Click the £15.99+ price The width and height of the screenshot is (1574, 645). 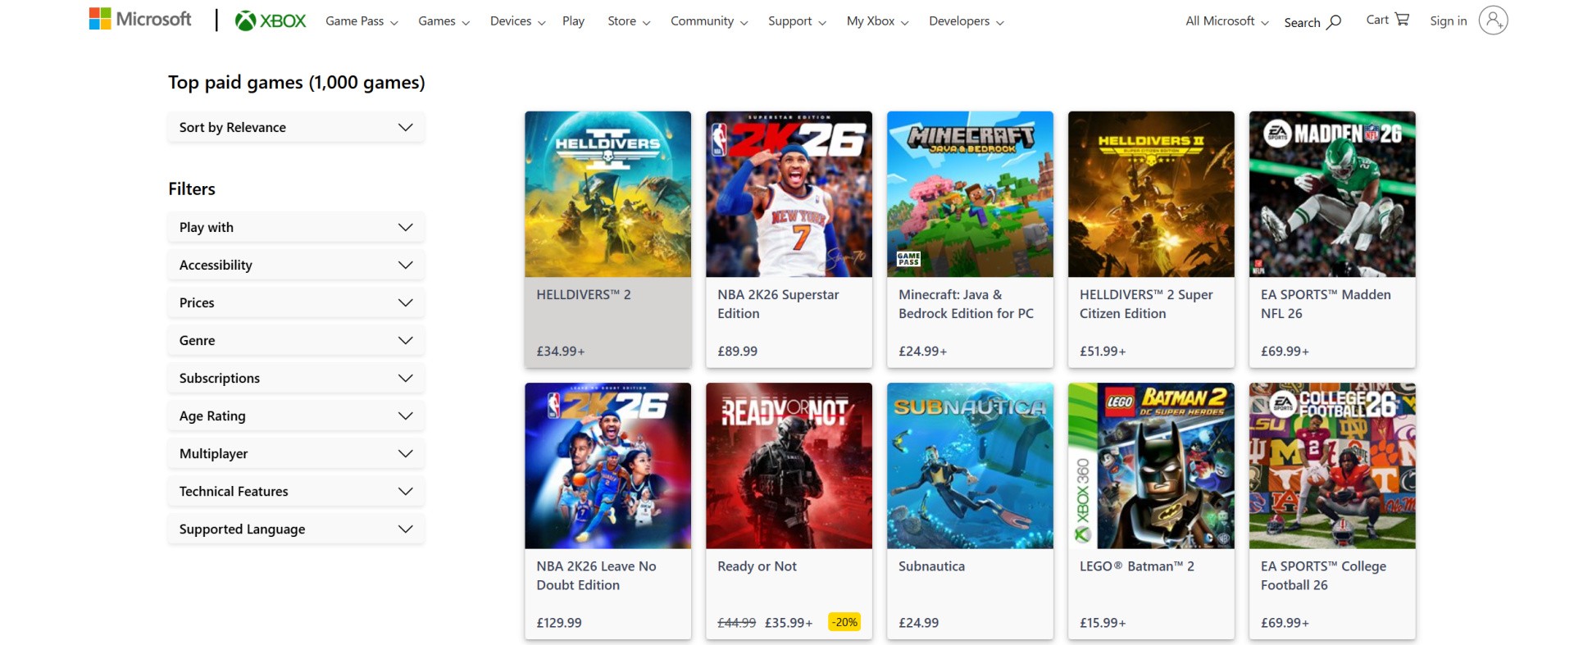[1103, 623]
